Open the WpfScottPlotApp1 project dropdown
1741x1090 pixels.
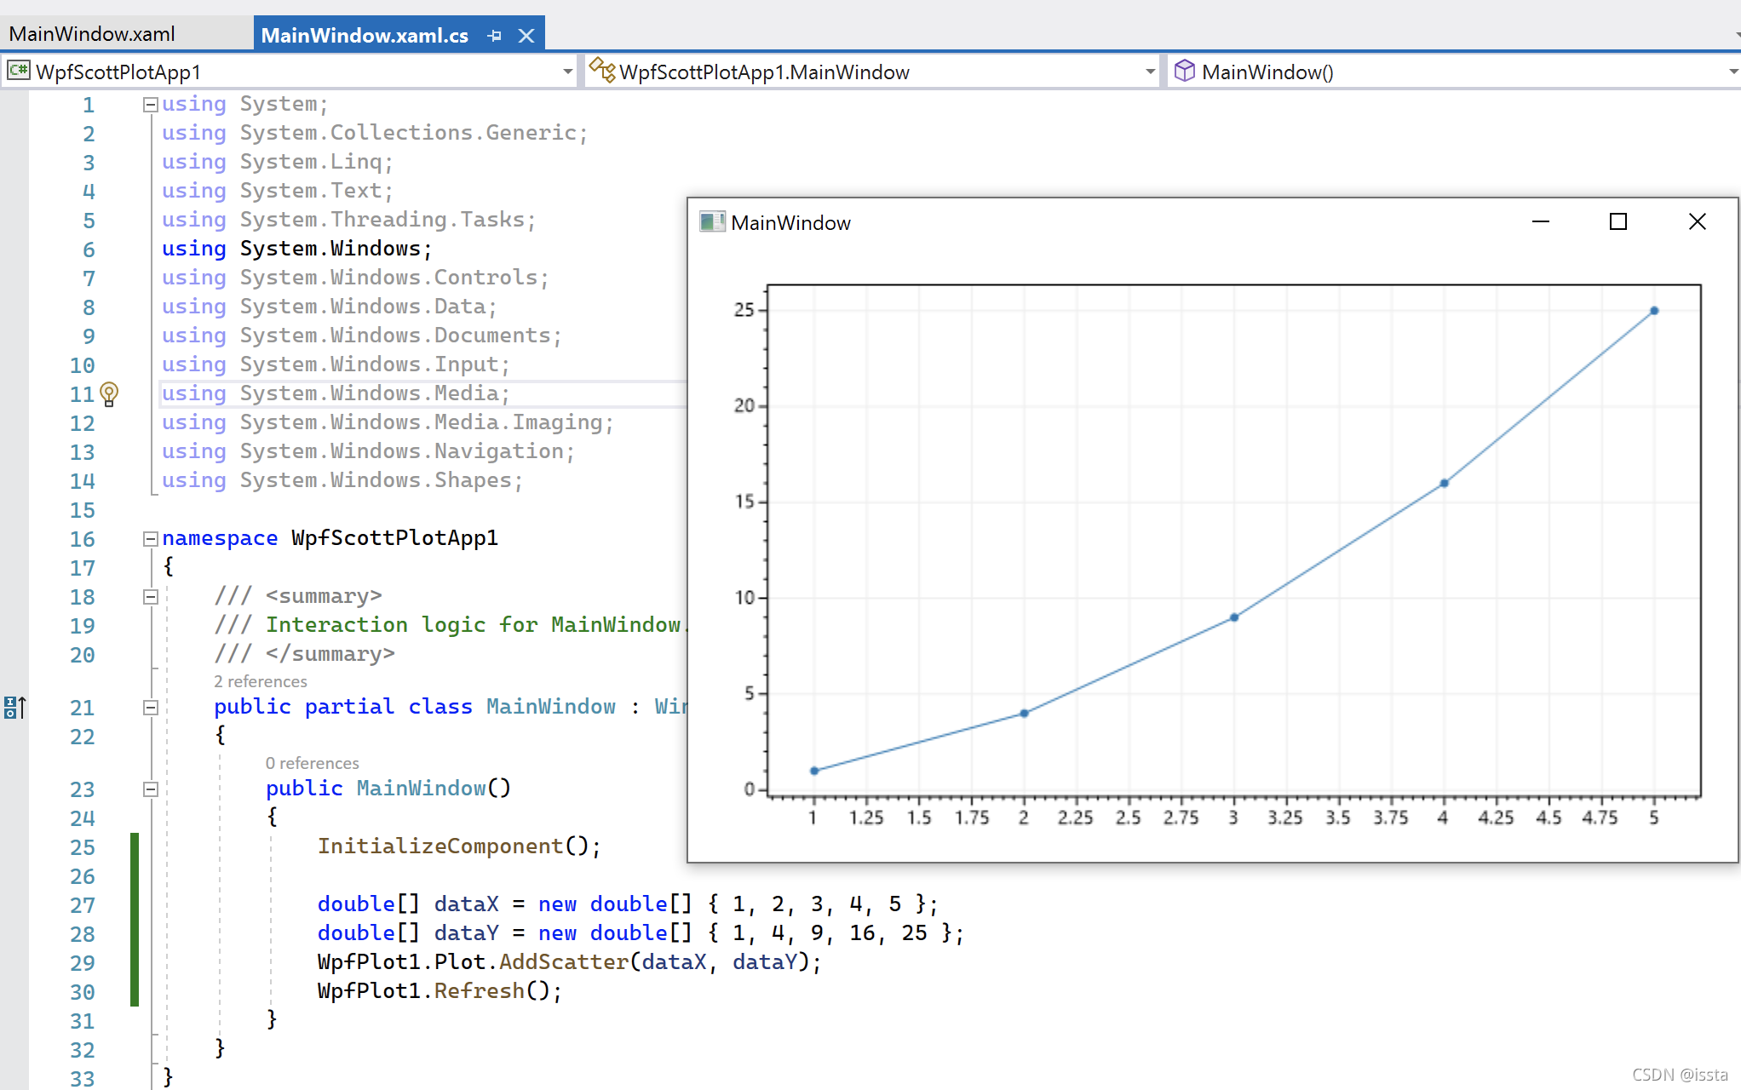pos(567,72)
